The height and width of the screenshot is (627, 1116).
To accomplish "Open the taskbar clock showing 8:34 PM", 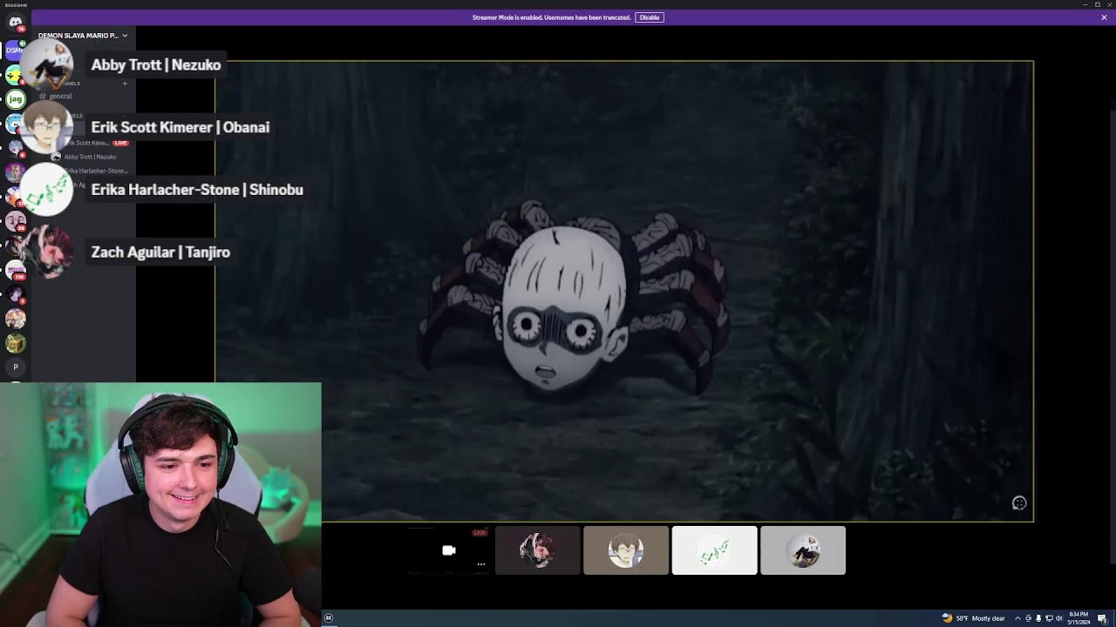I will (x=1079, y=618).
